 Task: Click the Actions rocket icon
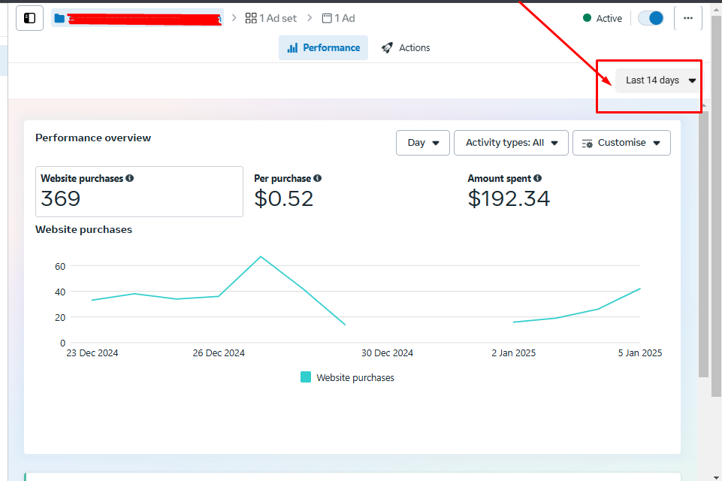point(387,47)
